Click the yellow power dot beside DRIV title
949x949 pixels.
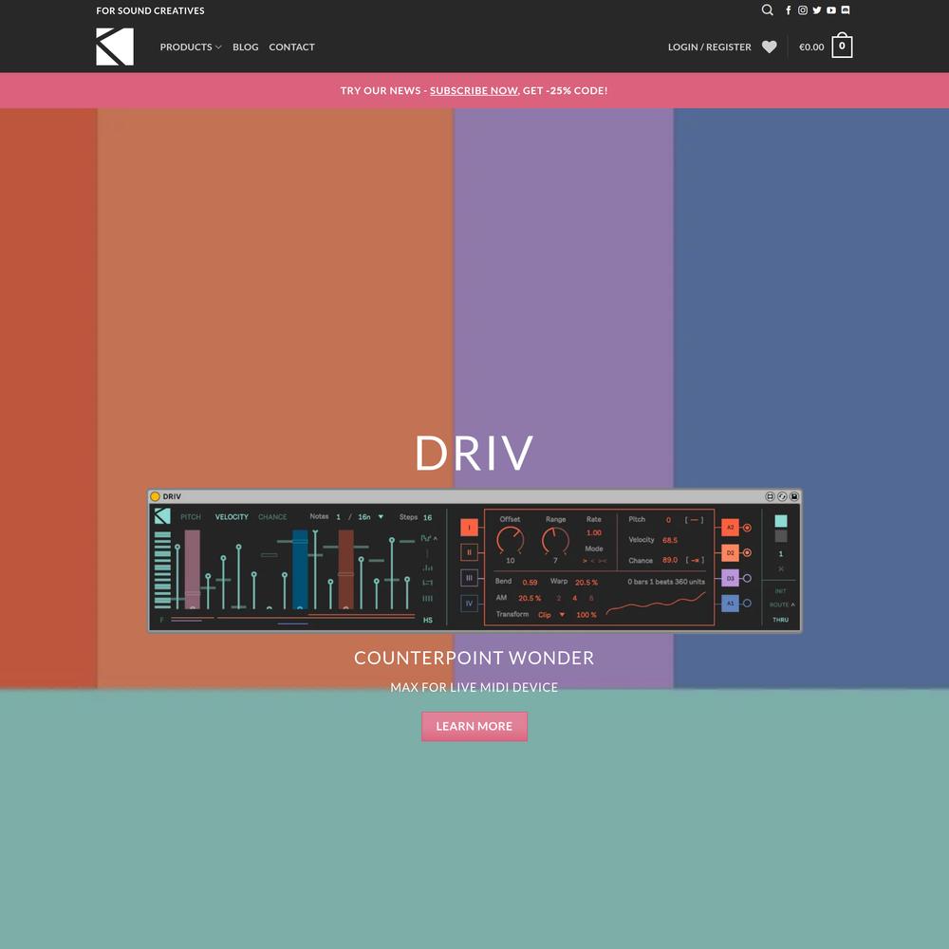click(155, 496)
